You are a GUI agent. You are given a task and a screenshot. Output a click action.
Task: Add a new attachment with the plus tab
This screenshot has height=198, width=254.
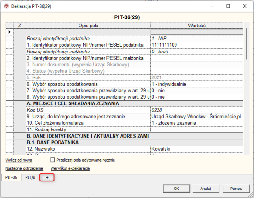point(47,178)
